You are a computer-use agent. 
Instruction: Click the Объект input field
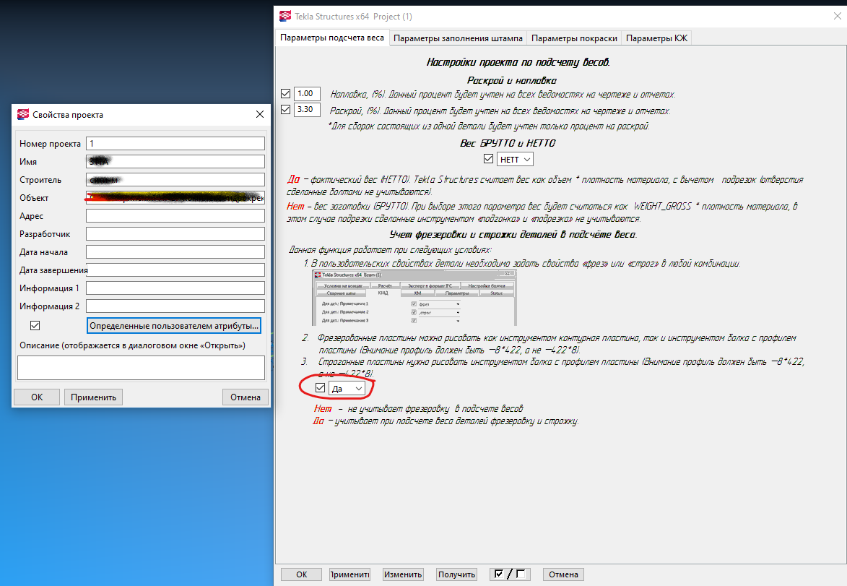pos(175,197)
